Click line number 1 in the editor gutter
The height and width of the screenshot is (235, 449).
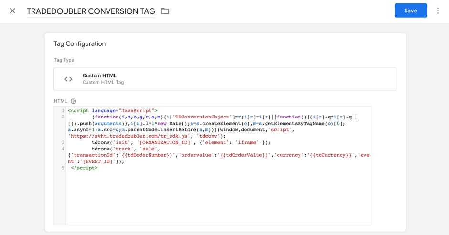[63, 111]
